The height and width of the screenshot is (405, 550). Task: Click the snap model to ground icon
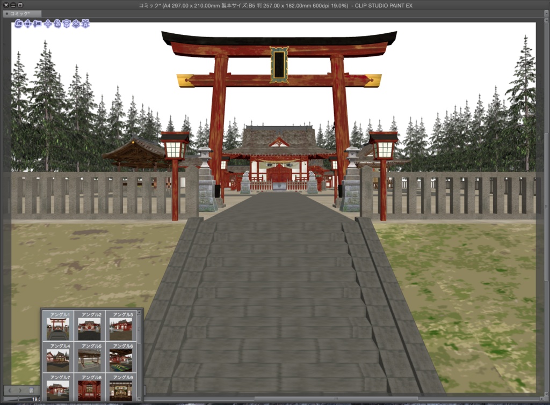(85, 24)
